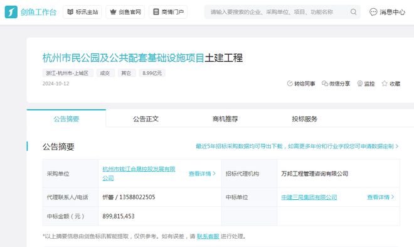Click the 8.99亿元 tag
414x247 pixels.
152,73
